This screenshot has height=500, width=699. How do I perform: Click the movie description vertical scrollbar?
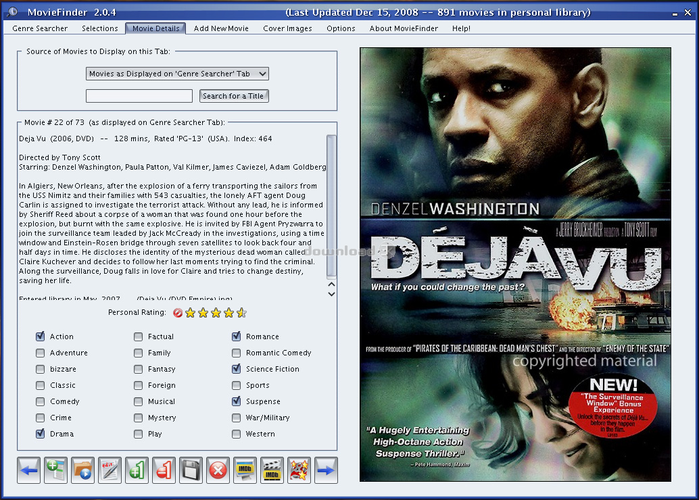tap(331, 206)
